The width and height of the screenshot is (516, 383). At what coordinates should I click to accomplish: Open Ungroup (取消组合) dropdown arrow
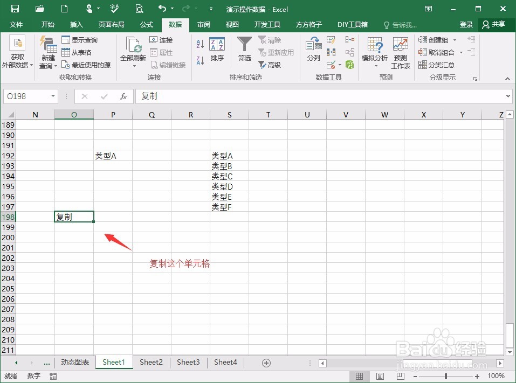pyautogui.click(x=461, y=52)
